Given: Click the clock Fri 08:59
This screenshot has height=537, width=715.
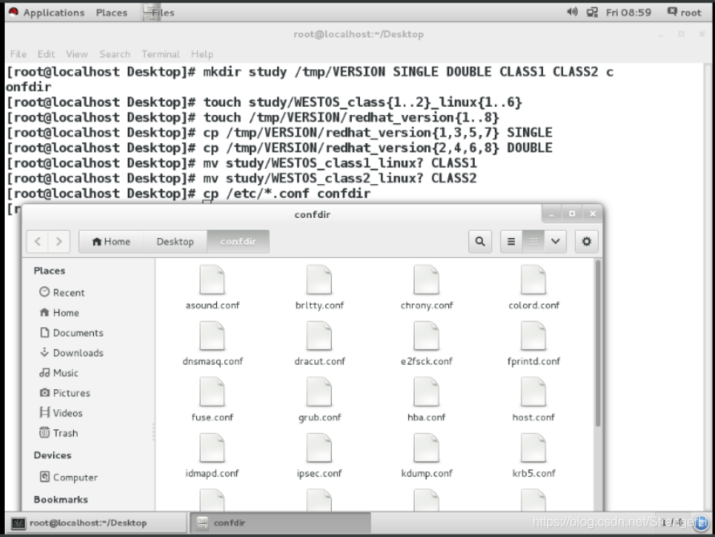Looking at the screenshot, I should 628,12.
